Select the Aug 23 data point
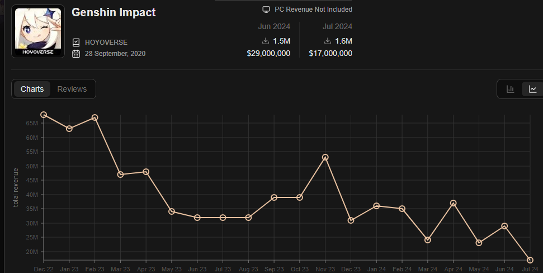 (249, 218)
